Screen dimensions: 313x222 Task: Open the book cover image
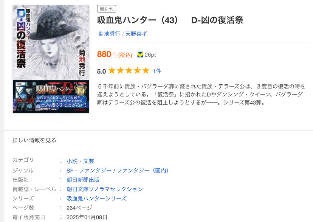(51, 59)
